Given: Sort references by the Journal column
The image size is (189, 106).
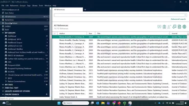Looking at the screenshot, I should click(x=178, y=33).
